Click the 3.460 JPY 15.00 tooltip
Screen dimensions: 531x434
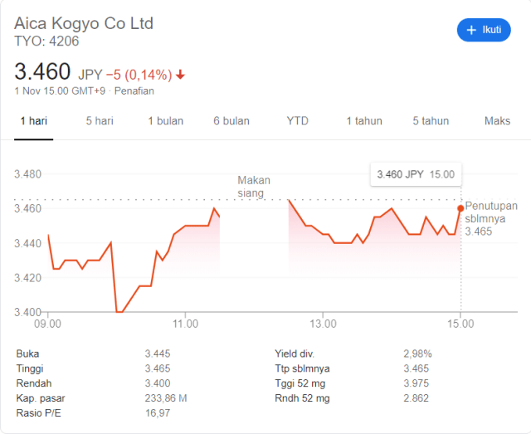416,174
